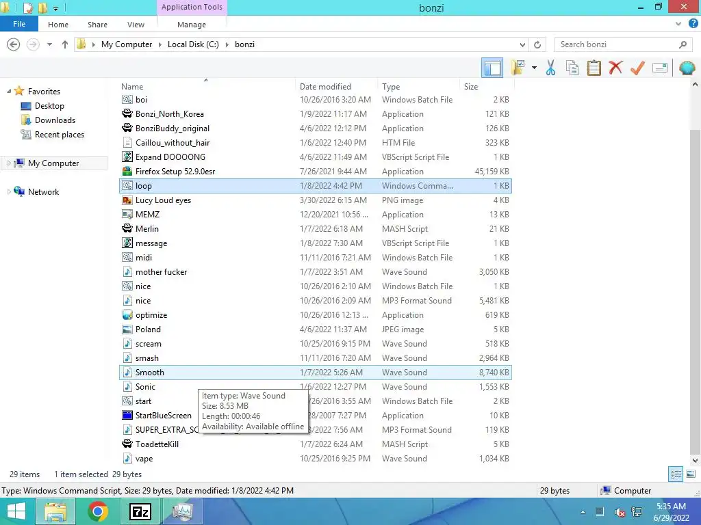
Task: Switch to the Home ribbon tab
Action: point(58,25)
